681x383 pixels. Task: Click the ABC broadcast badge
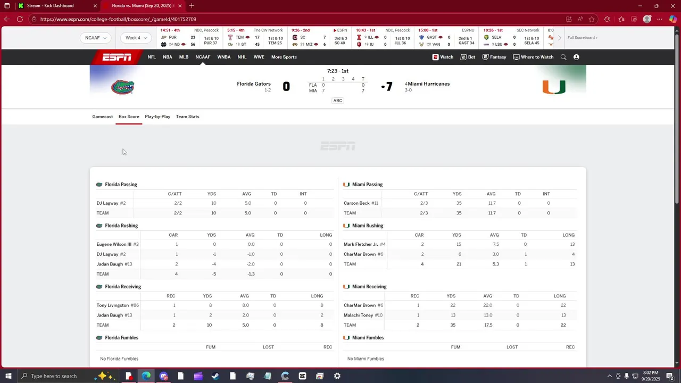pos(337,101)
